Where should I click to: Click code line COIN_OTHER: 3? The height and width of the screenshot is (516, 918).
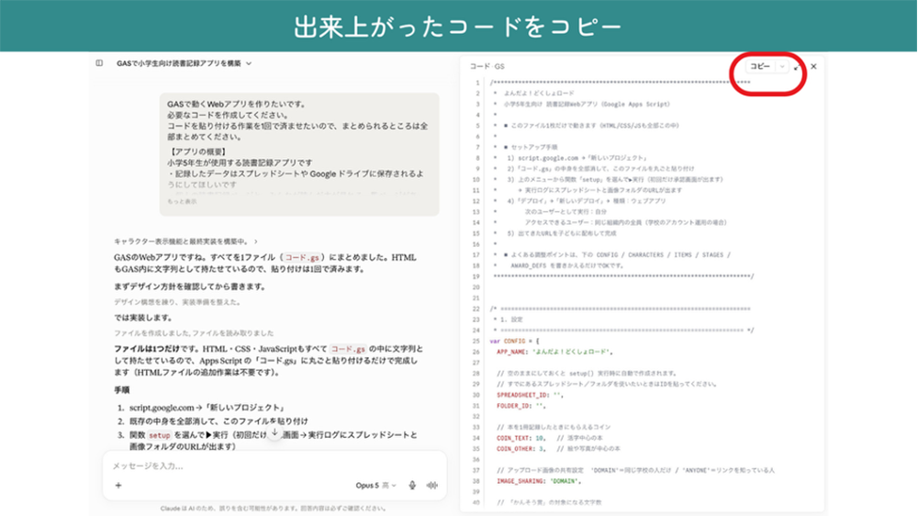(x=558, y=449)
